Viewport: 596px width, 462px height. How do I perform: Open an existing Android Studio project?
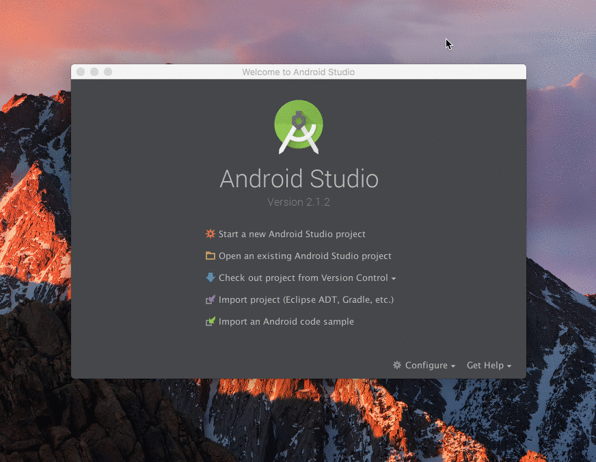pos(305,256)
